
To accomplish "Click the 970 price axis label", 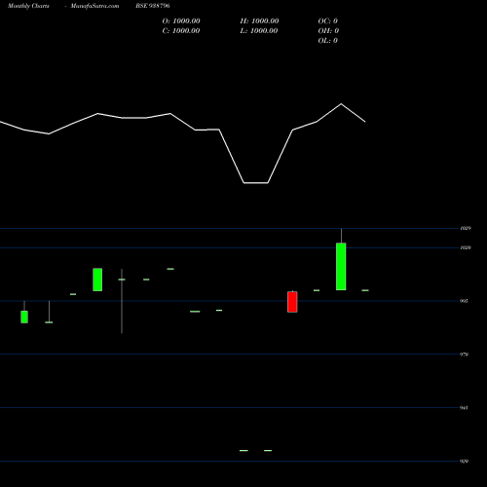I will click(x=464, y=355).
